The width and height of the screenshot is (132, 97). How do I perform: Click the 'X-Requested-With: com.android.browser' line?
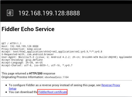pos(28,54)
